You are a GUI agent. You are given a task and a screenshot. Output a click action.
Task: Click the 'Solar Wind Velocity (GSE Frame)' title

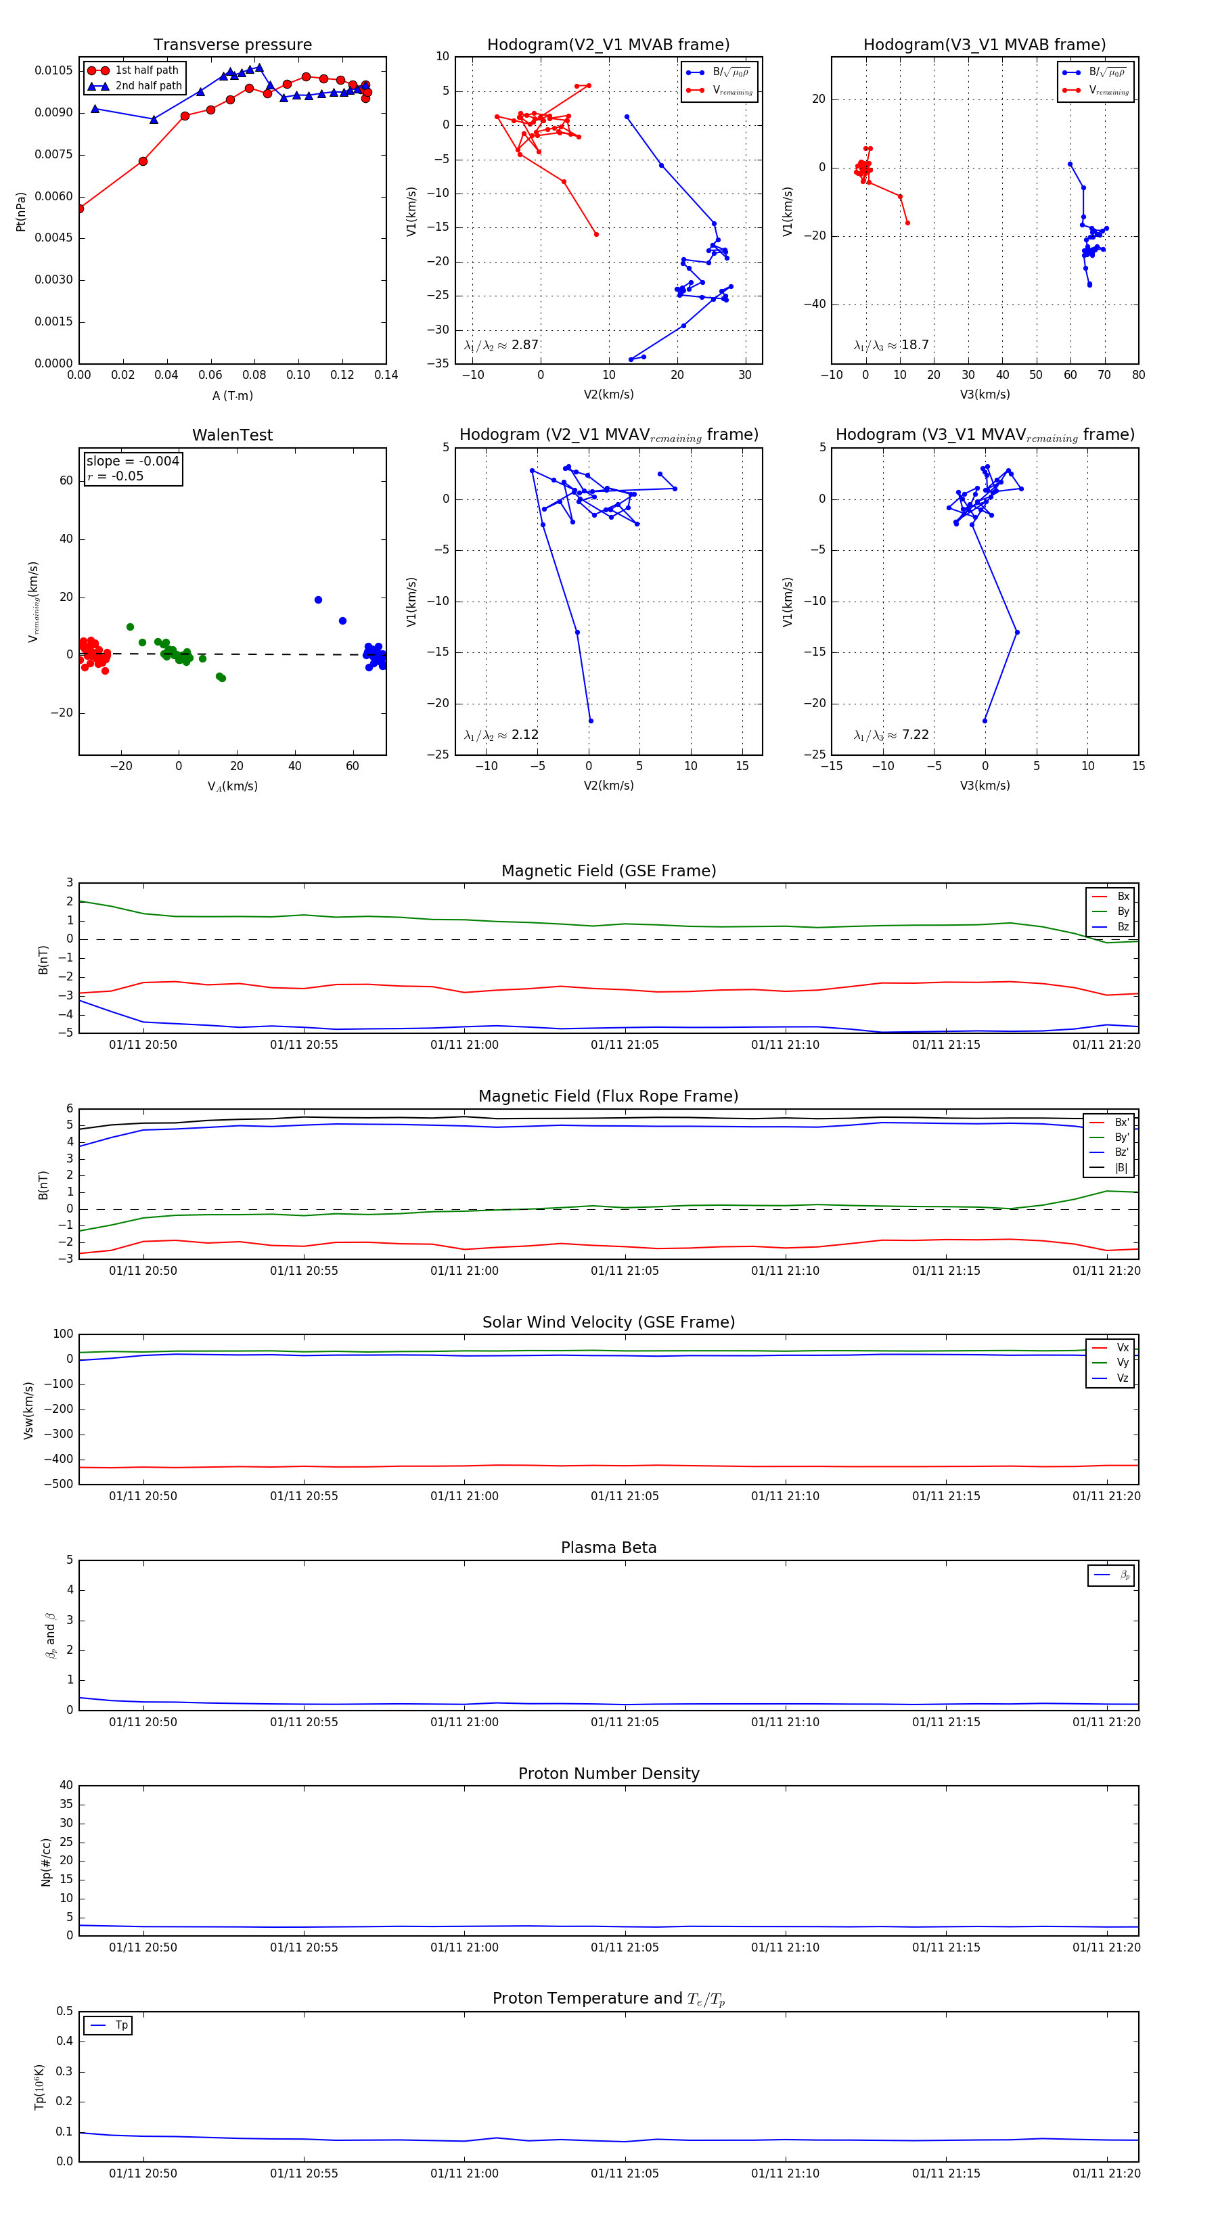[608, 1322]
